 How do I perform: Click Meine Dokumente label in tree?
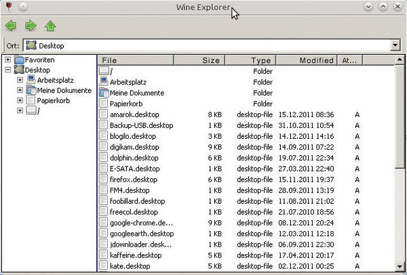tap(64, 90)
